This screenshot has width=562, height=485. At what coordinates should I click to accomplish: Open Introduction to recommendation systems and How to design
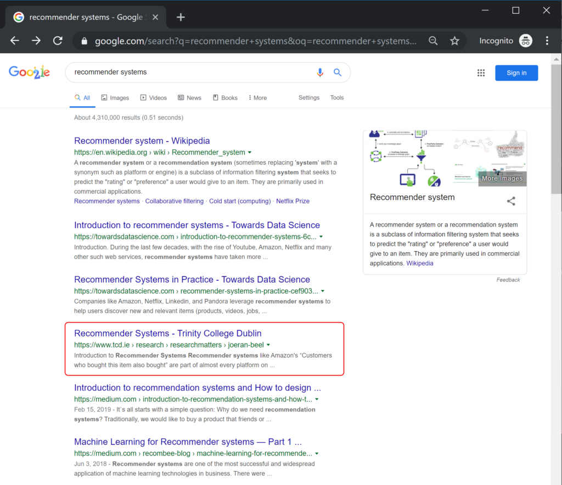point(198,388)
